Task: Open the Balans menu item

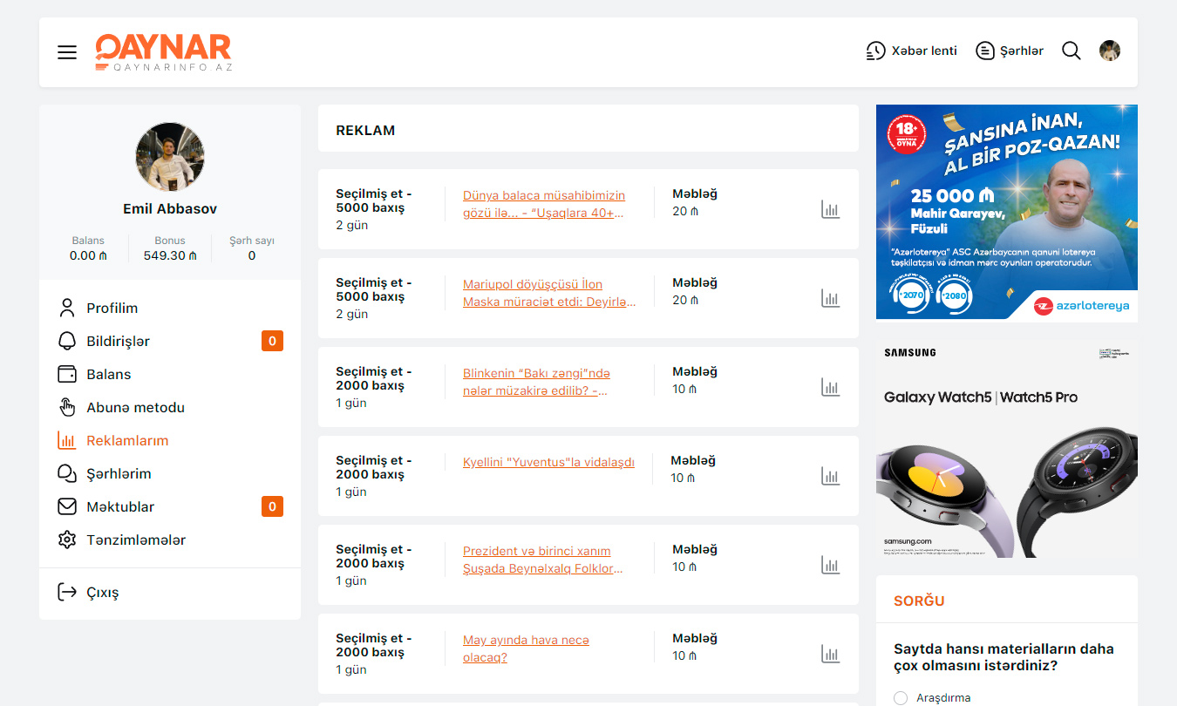Action: [x=108, y=374]
